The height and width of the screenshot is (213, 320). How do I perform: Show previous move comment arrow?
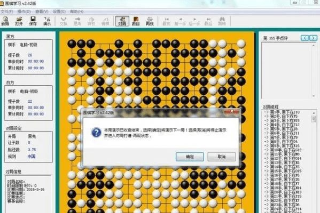(305, 38)
